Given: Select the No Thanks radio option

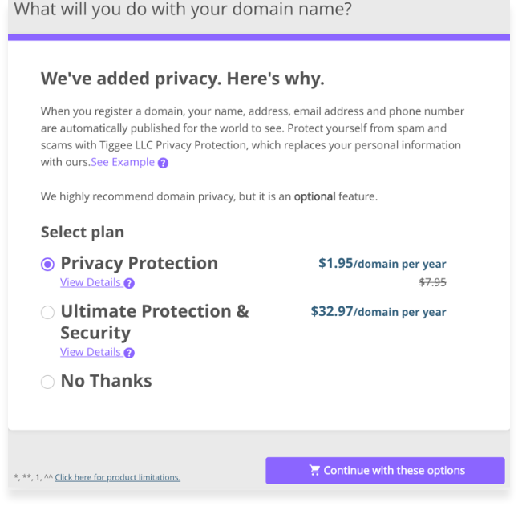Looking at the screenshot, I should coord(47,383).
